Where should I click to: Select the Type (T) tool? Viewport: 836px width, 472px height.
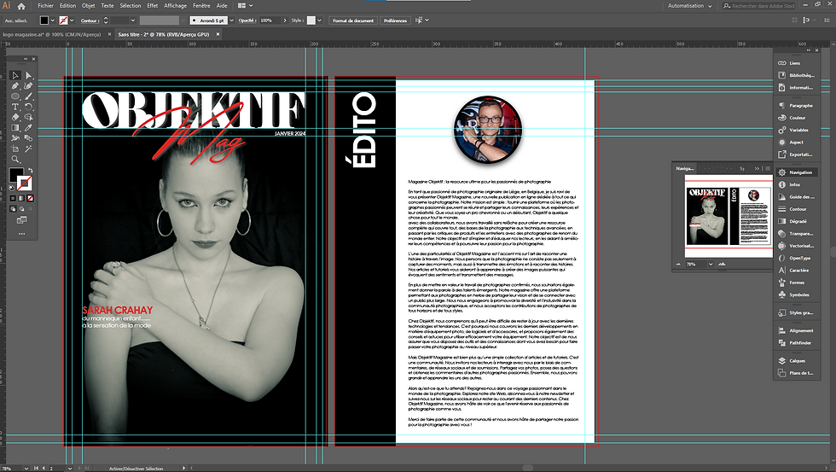coord(15,107)
